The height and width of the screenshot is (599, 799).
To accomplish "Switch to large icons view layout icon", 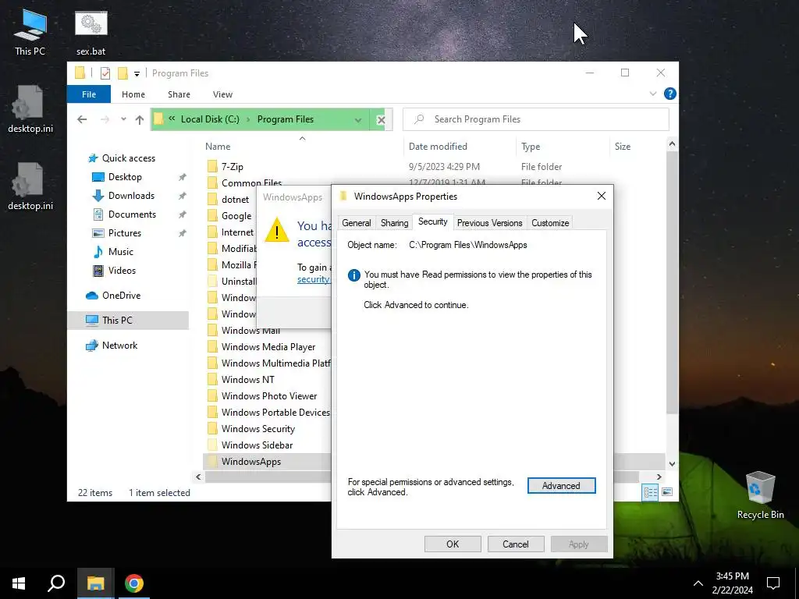I will [x=667, y=492].
